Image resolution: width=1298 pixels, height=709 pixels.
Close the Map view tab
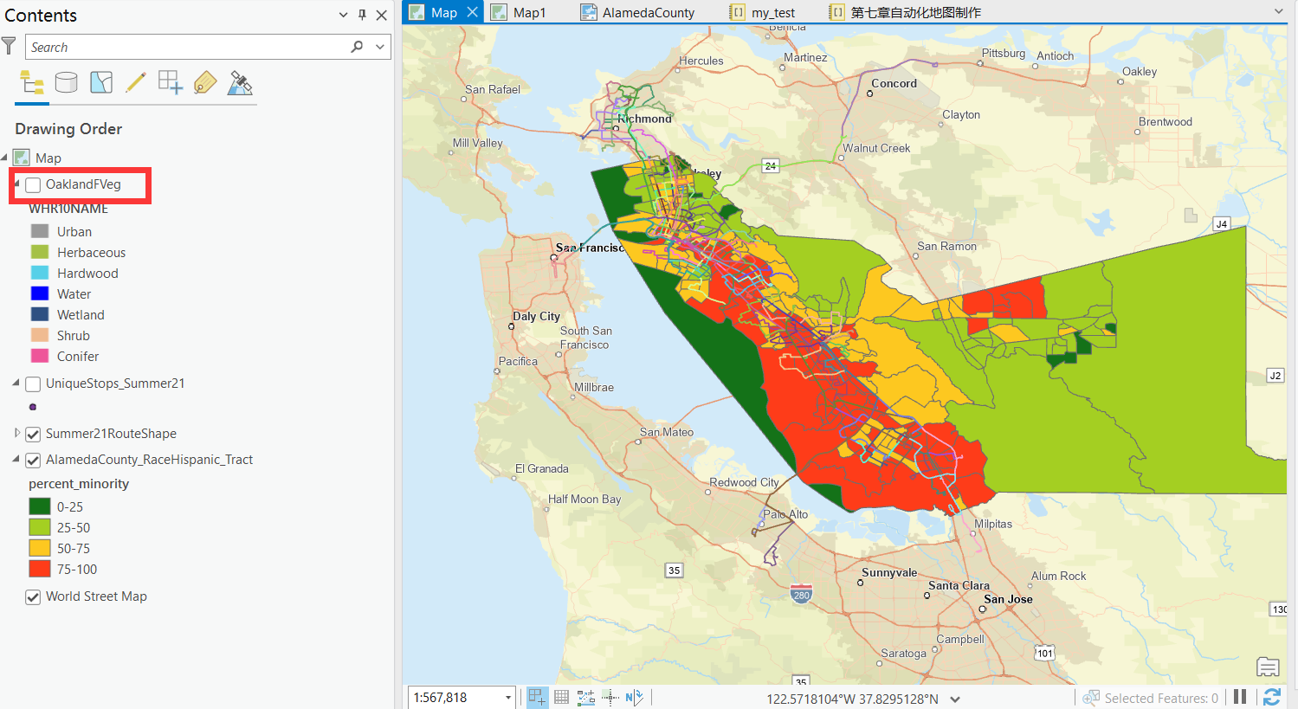click(x=472, y=12)
